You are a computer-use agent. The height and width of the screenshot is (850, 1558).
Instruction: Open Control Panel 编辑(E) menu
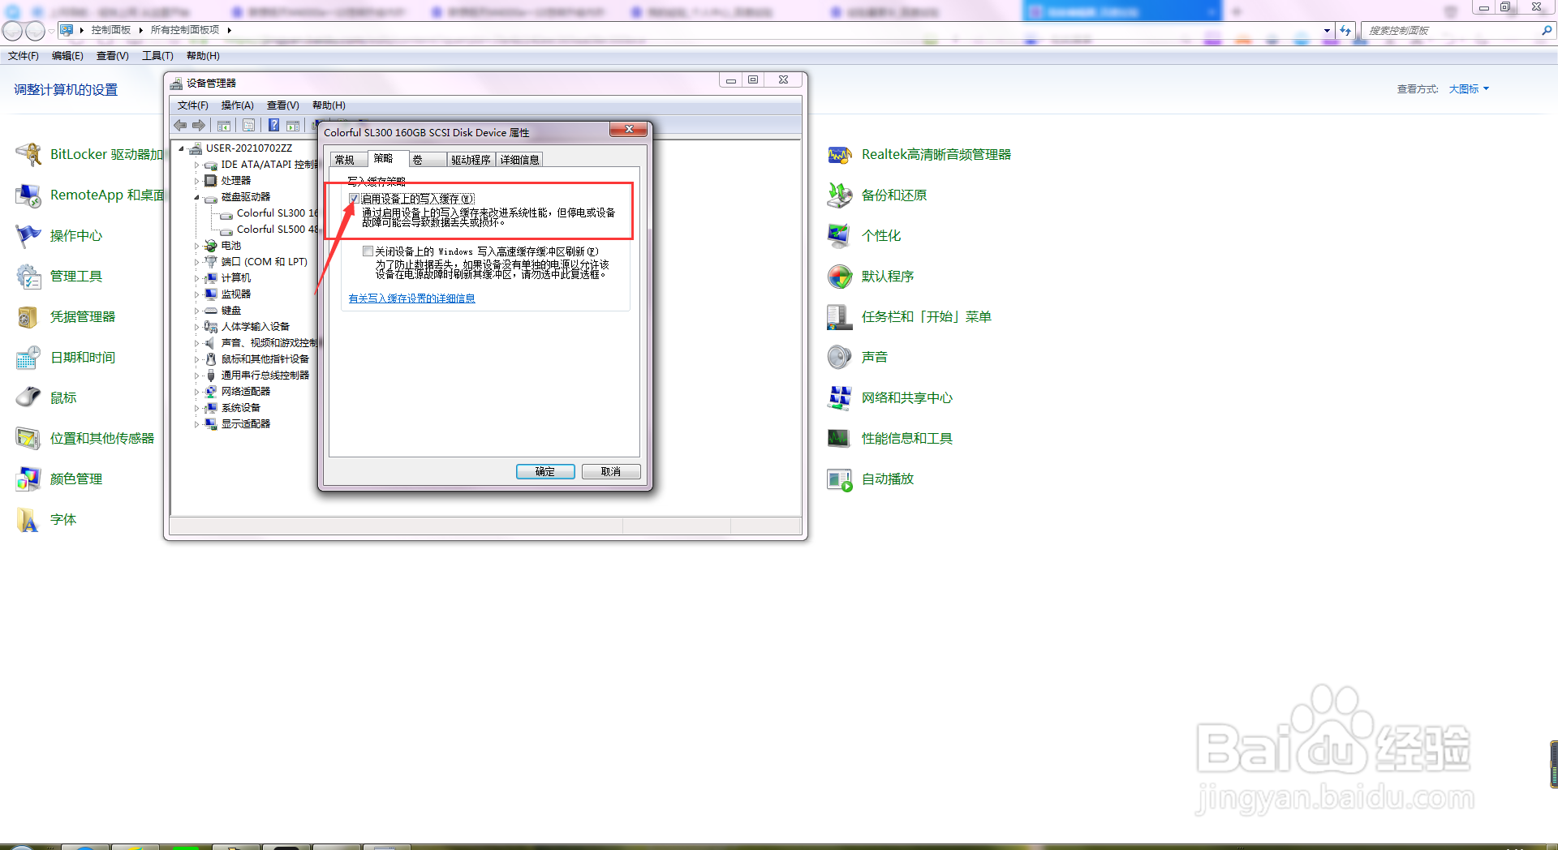[x=67, y=56]
